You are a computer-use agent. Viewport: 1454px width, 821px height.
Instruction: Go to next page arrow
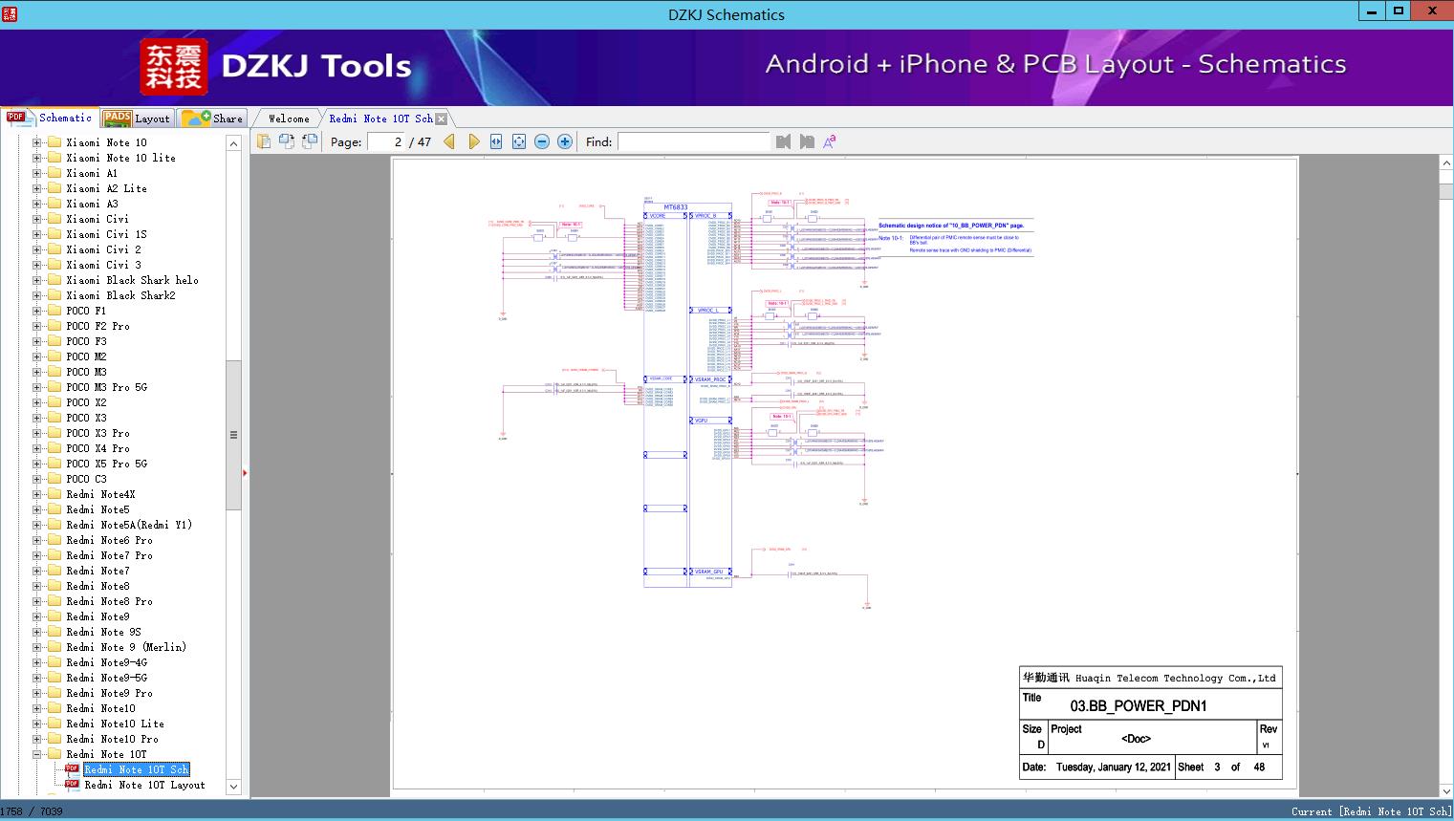pos(473,141)
